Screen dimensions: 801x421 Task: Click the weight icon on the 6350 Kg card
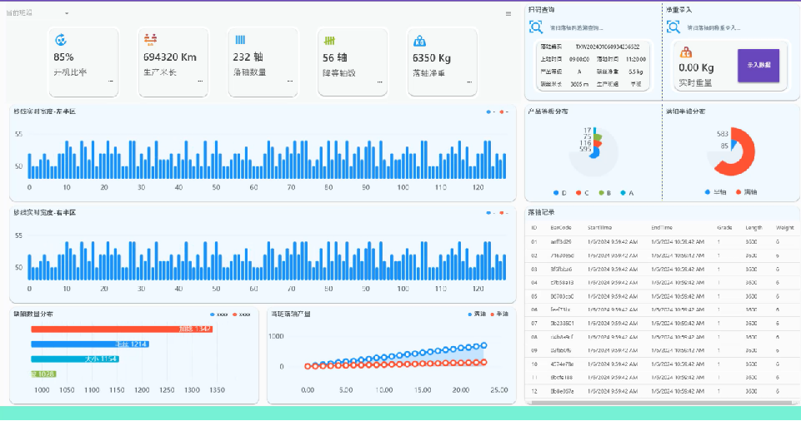point(420,40)
